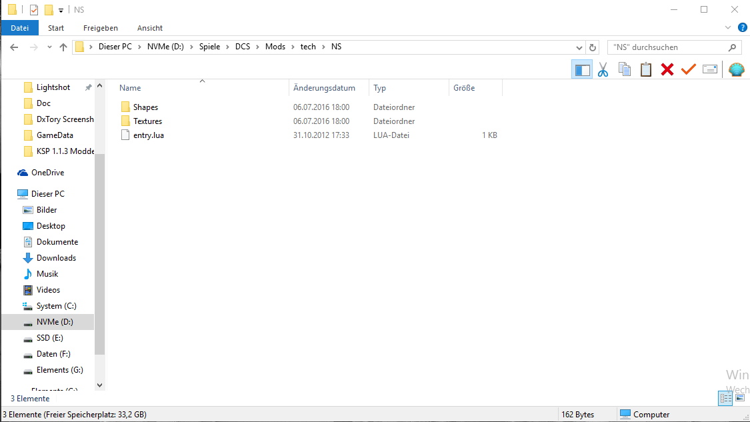Click tech in the address breadcrumb
This screenshot has height=422, width=750.
point(308,47)
